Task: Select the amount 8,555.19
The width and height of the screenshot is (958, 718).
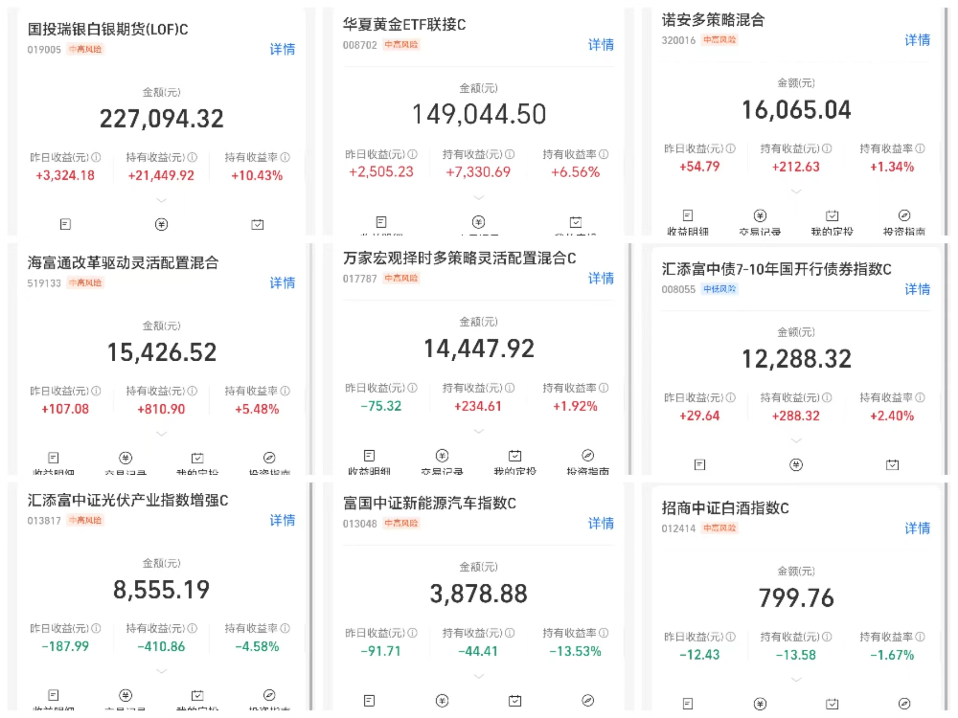Action: coord(161,590)
